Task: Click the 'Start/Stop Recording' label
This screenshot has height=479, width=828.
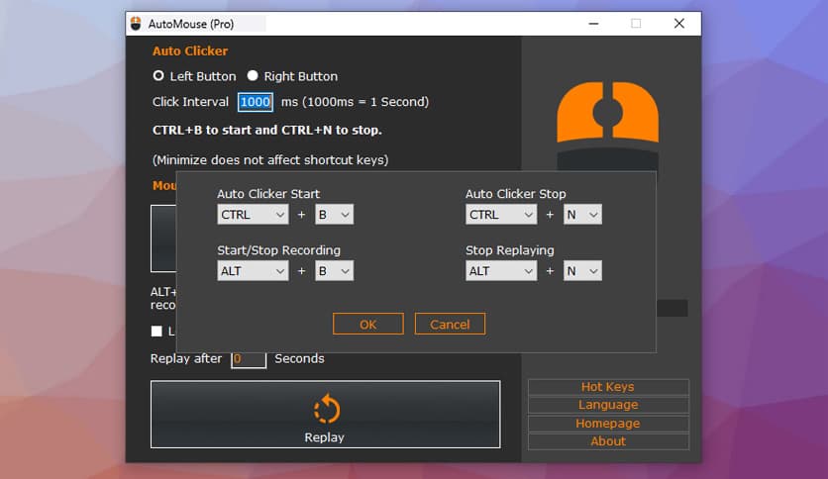Action: click(279, 250)
